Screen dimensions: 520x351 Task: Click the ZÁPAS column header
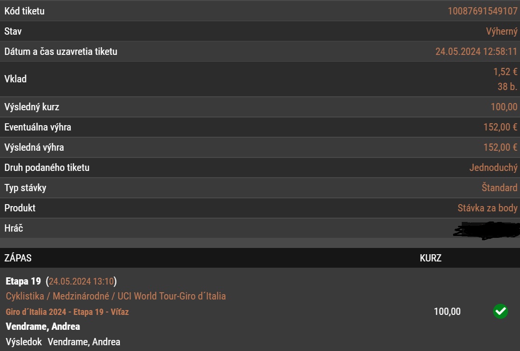click(18, 258)
